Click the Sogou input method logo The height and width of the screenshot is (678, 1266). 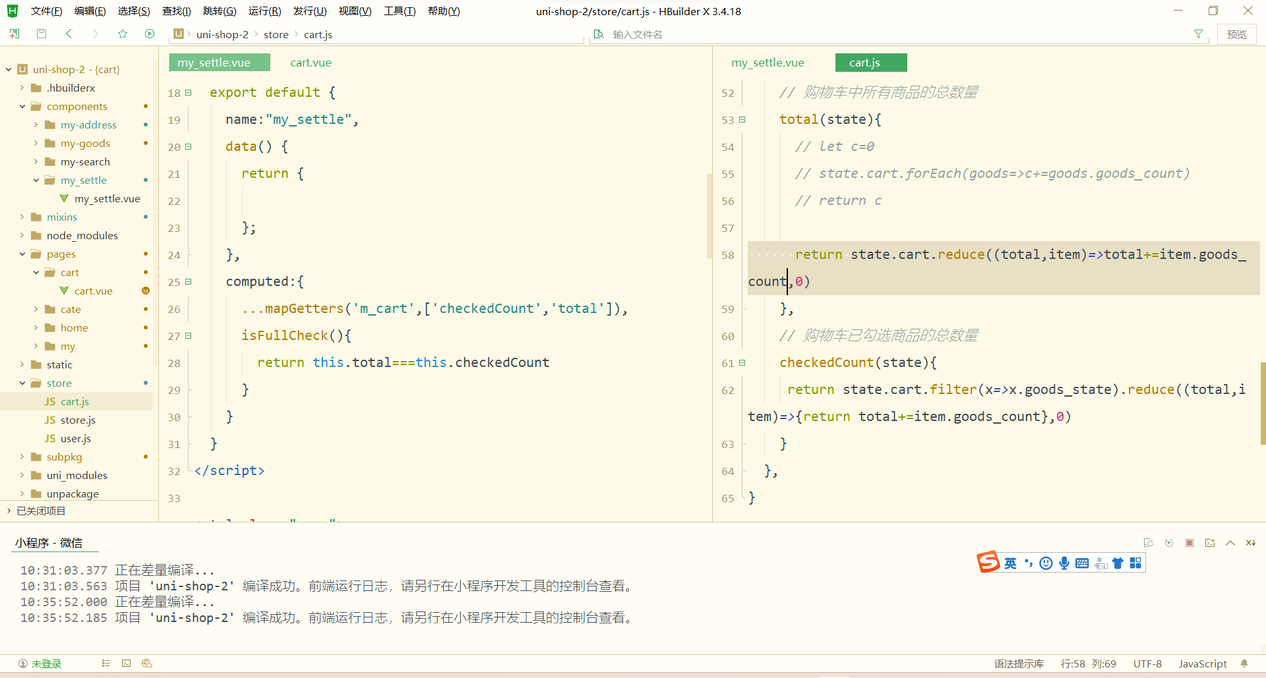coord(988,562)
